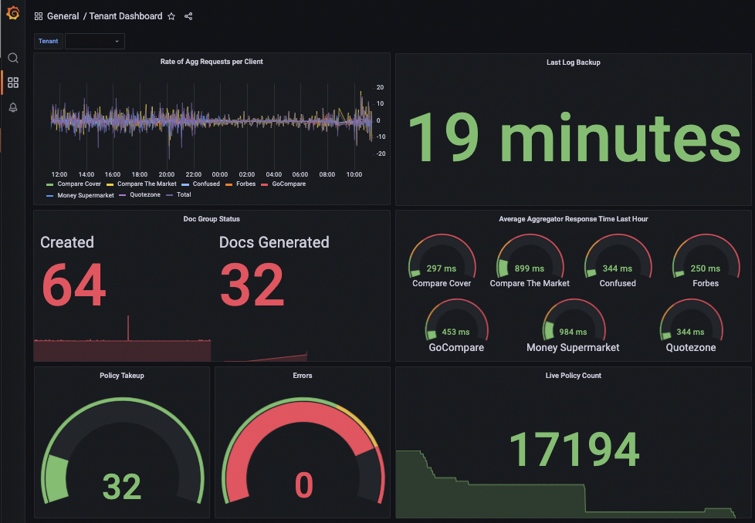The width and height of the screenshot is (755, 523).
Task: Open Average Aggregator Response Time panel menu
Action: [x=573, y=219]
